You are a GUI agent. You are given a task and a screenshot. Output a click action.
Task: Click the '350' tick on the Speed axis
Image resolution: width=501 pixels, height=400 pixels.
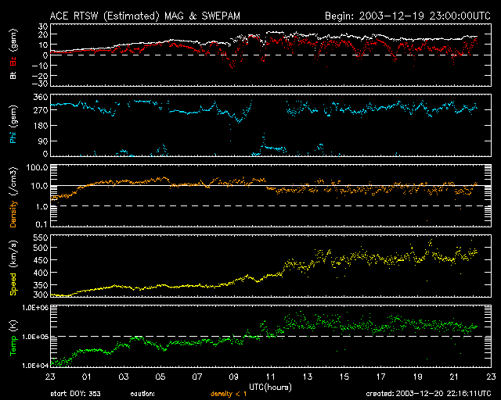pyautogui.click(x=41, y=285)
